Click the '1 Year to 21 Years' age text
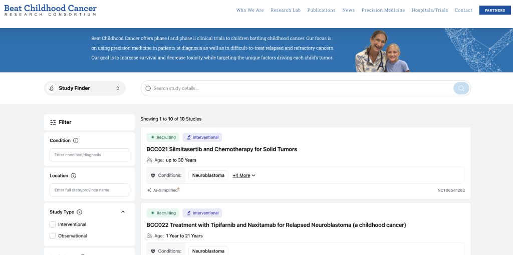This screenshot has width=513, height=255. [x=184, y=235]
